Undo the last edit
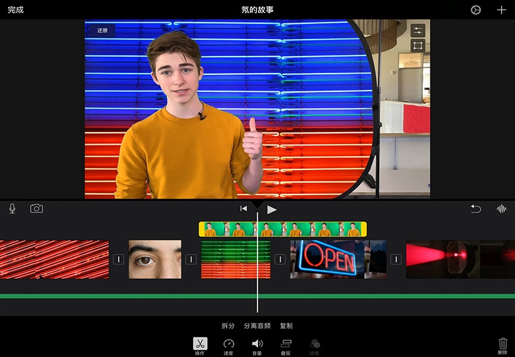Image resolution: width=515 pixels, height=357 pixels. tap(476, 209)
